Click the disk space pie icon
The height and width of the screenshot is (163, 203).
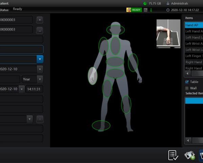point(145,3)
